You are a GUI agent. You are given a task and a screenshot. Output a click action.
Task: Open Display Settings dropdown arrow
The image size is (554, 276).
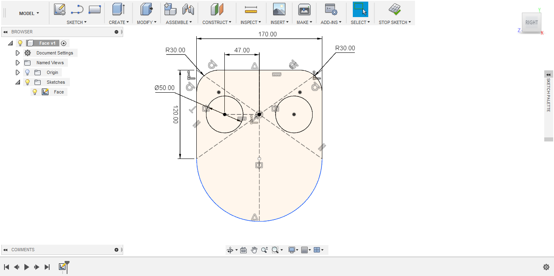pyautogui.click(x=297, y=250)
